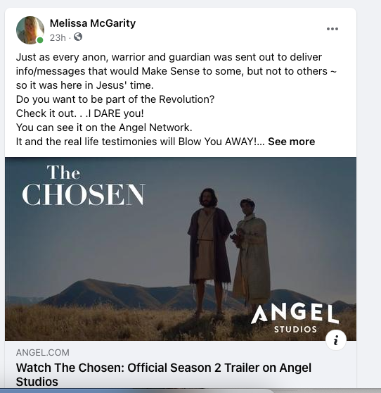This screenshot has height=393, width=381.
Task: Click the mountains in the trailer preview
Action: pyautogui.click(x=150, y=293)
